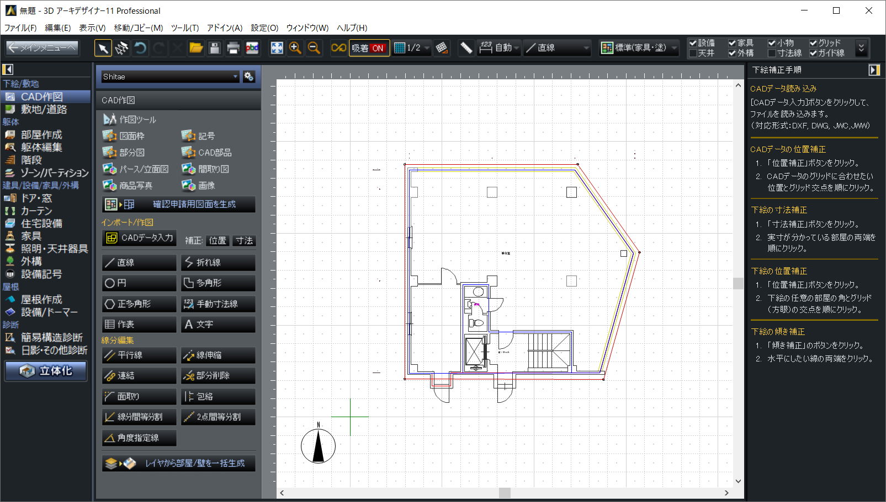Viewport: 886px width, 502px height.
Task: Click the print icon in toolbar
Action: (233, 48)
